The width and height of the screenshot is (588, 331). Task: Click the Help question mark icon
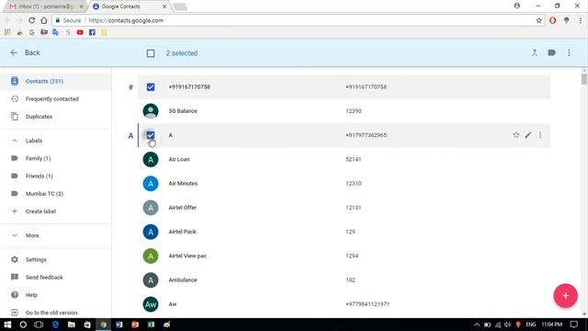click(15, 295)
